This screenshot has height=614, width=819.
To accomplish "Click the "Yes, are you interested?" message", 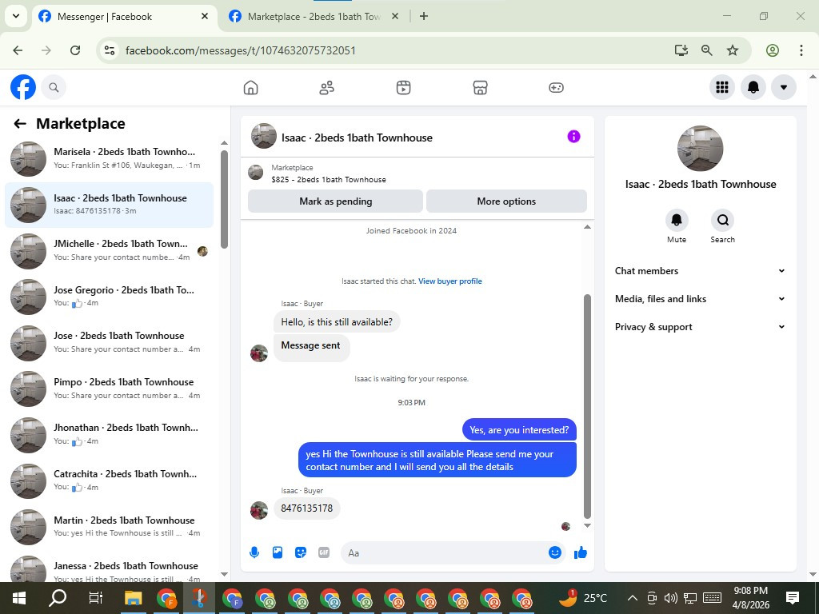I will click(x=519, y=429).
